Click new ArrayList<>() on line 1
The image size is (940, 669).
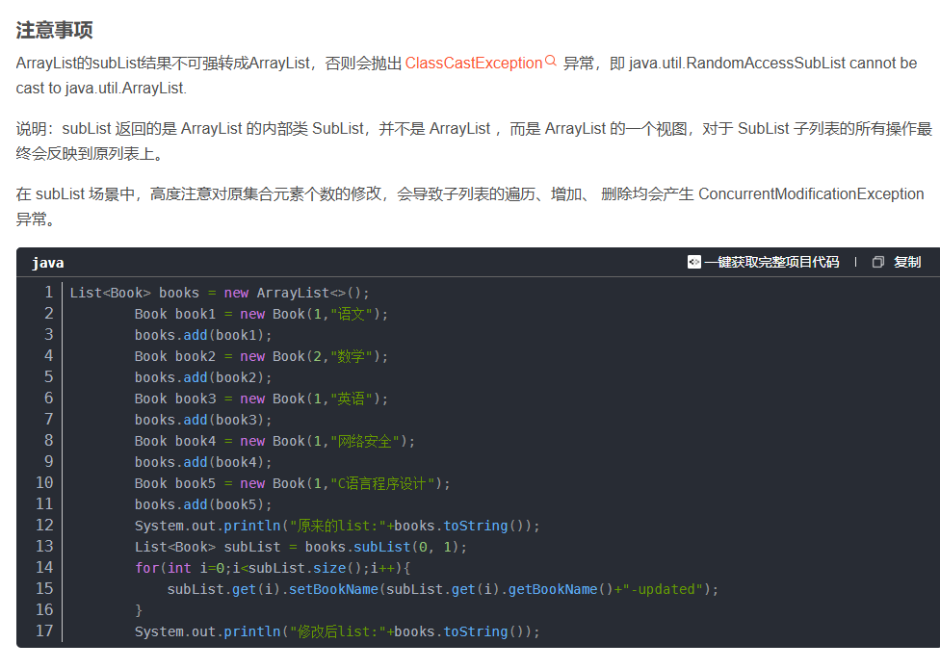click(x=294, y=292)
